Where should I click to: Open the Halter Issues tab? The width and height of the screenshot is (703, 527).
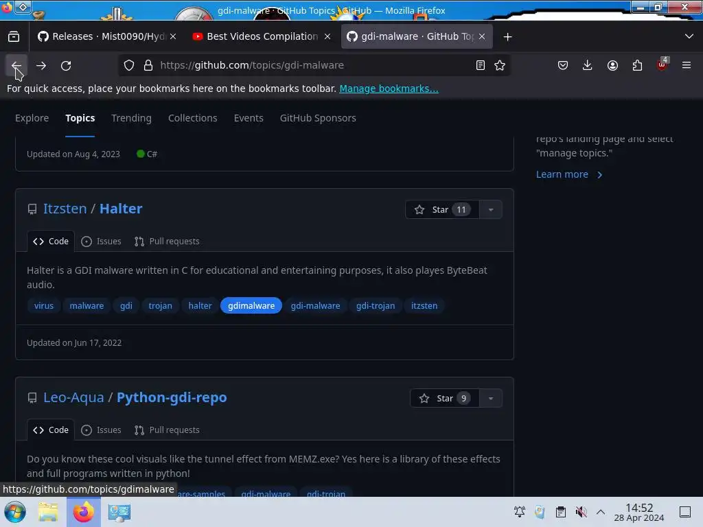point(102,242)
